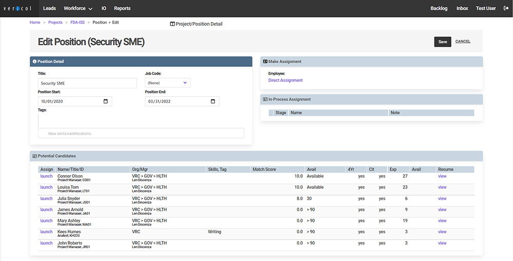Open the Workforce dropdown menu
The width and height of the screenshot is (513, 261).
pos(78,9)
